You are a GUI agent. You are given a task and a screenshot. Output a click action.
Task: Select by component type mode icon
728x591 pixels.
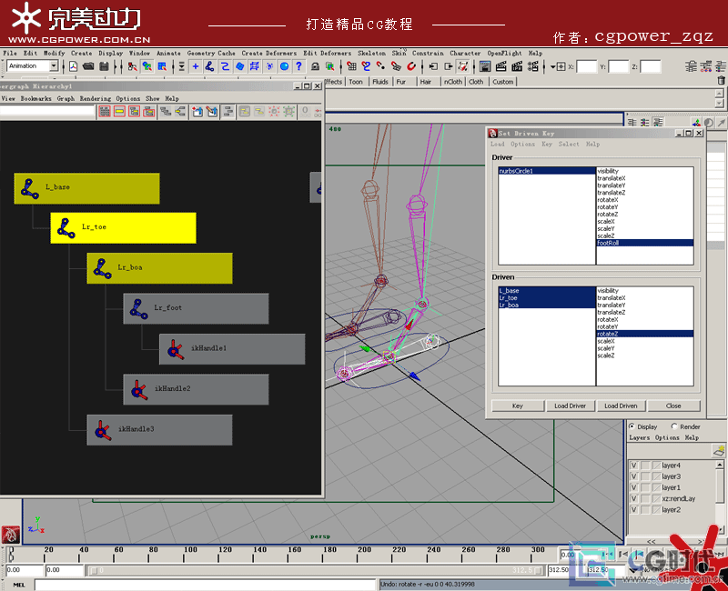162,66
